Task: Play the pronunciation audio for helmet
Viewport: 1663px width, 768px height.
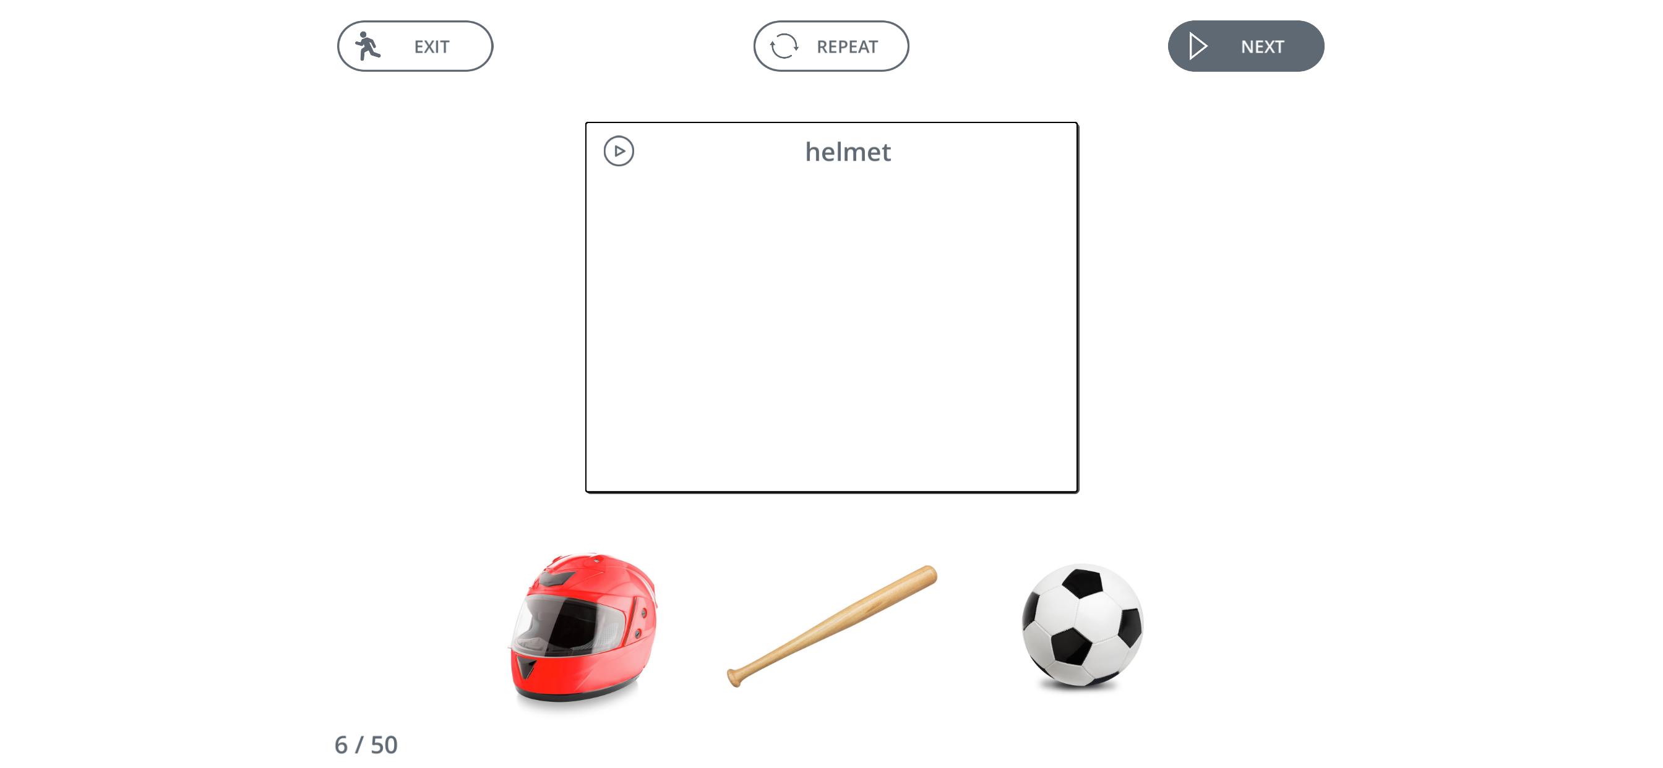Action: click(x=619, y=151)
